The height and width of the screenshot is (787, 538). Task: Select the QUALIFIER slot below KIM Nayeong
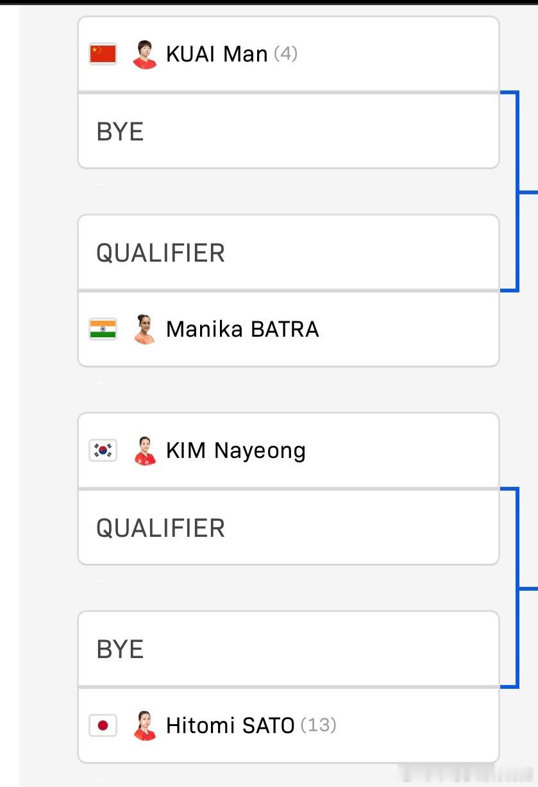(289, 527)
